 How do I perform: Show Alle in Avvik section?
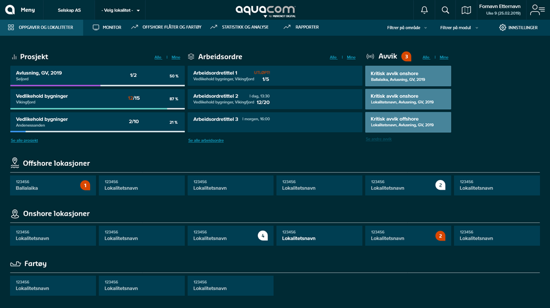pyautogui.click(x=426, y=57)
